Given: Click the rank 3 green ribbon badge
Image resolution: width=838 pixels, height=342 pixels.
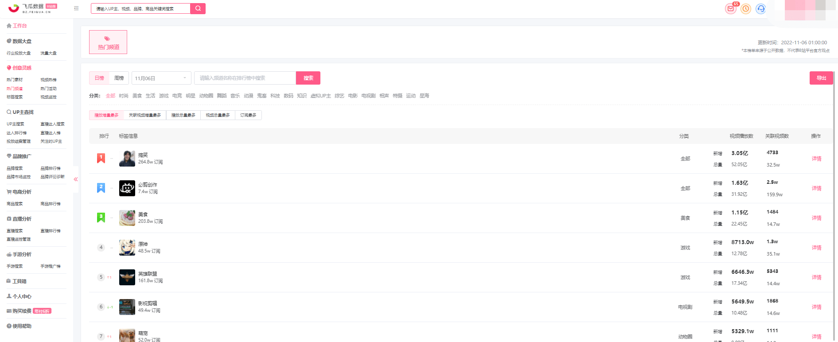Looking at the screenshot, I should (101, 218).
